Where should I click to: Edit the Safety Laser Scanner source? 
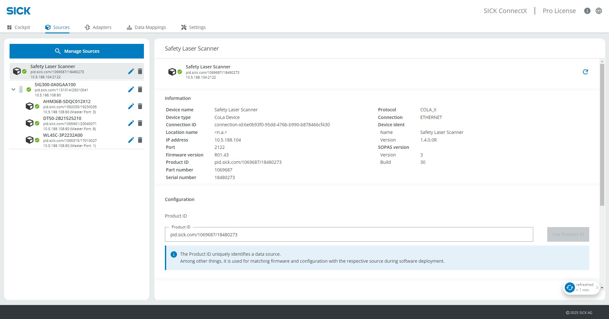[131, 71]
